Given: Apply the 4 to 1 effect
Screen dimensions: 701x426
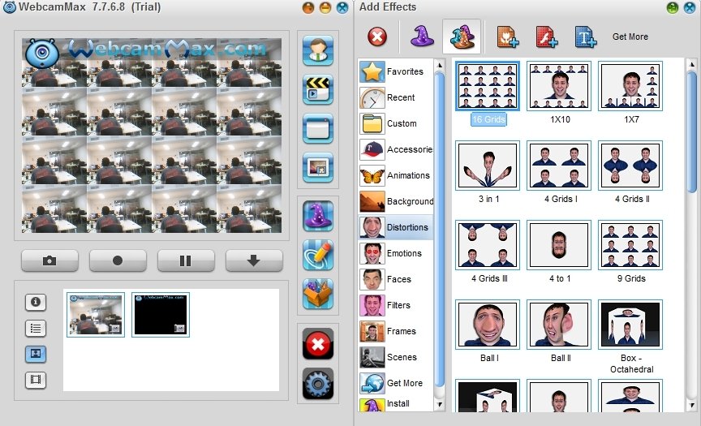Looking at the screenshot, I should (x=559, y=245).
